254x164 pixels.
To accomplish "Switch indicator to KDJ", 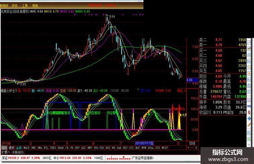I will click(125, 148).
